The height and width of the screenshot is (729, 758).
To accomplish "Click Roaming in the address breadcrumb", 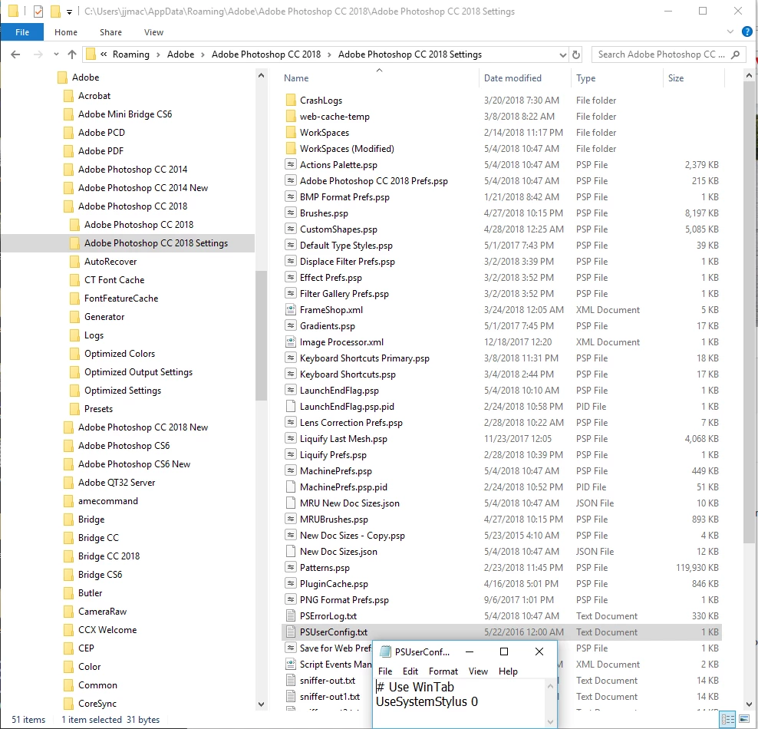I will click(131, 54).
